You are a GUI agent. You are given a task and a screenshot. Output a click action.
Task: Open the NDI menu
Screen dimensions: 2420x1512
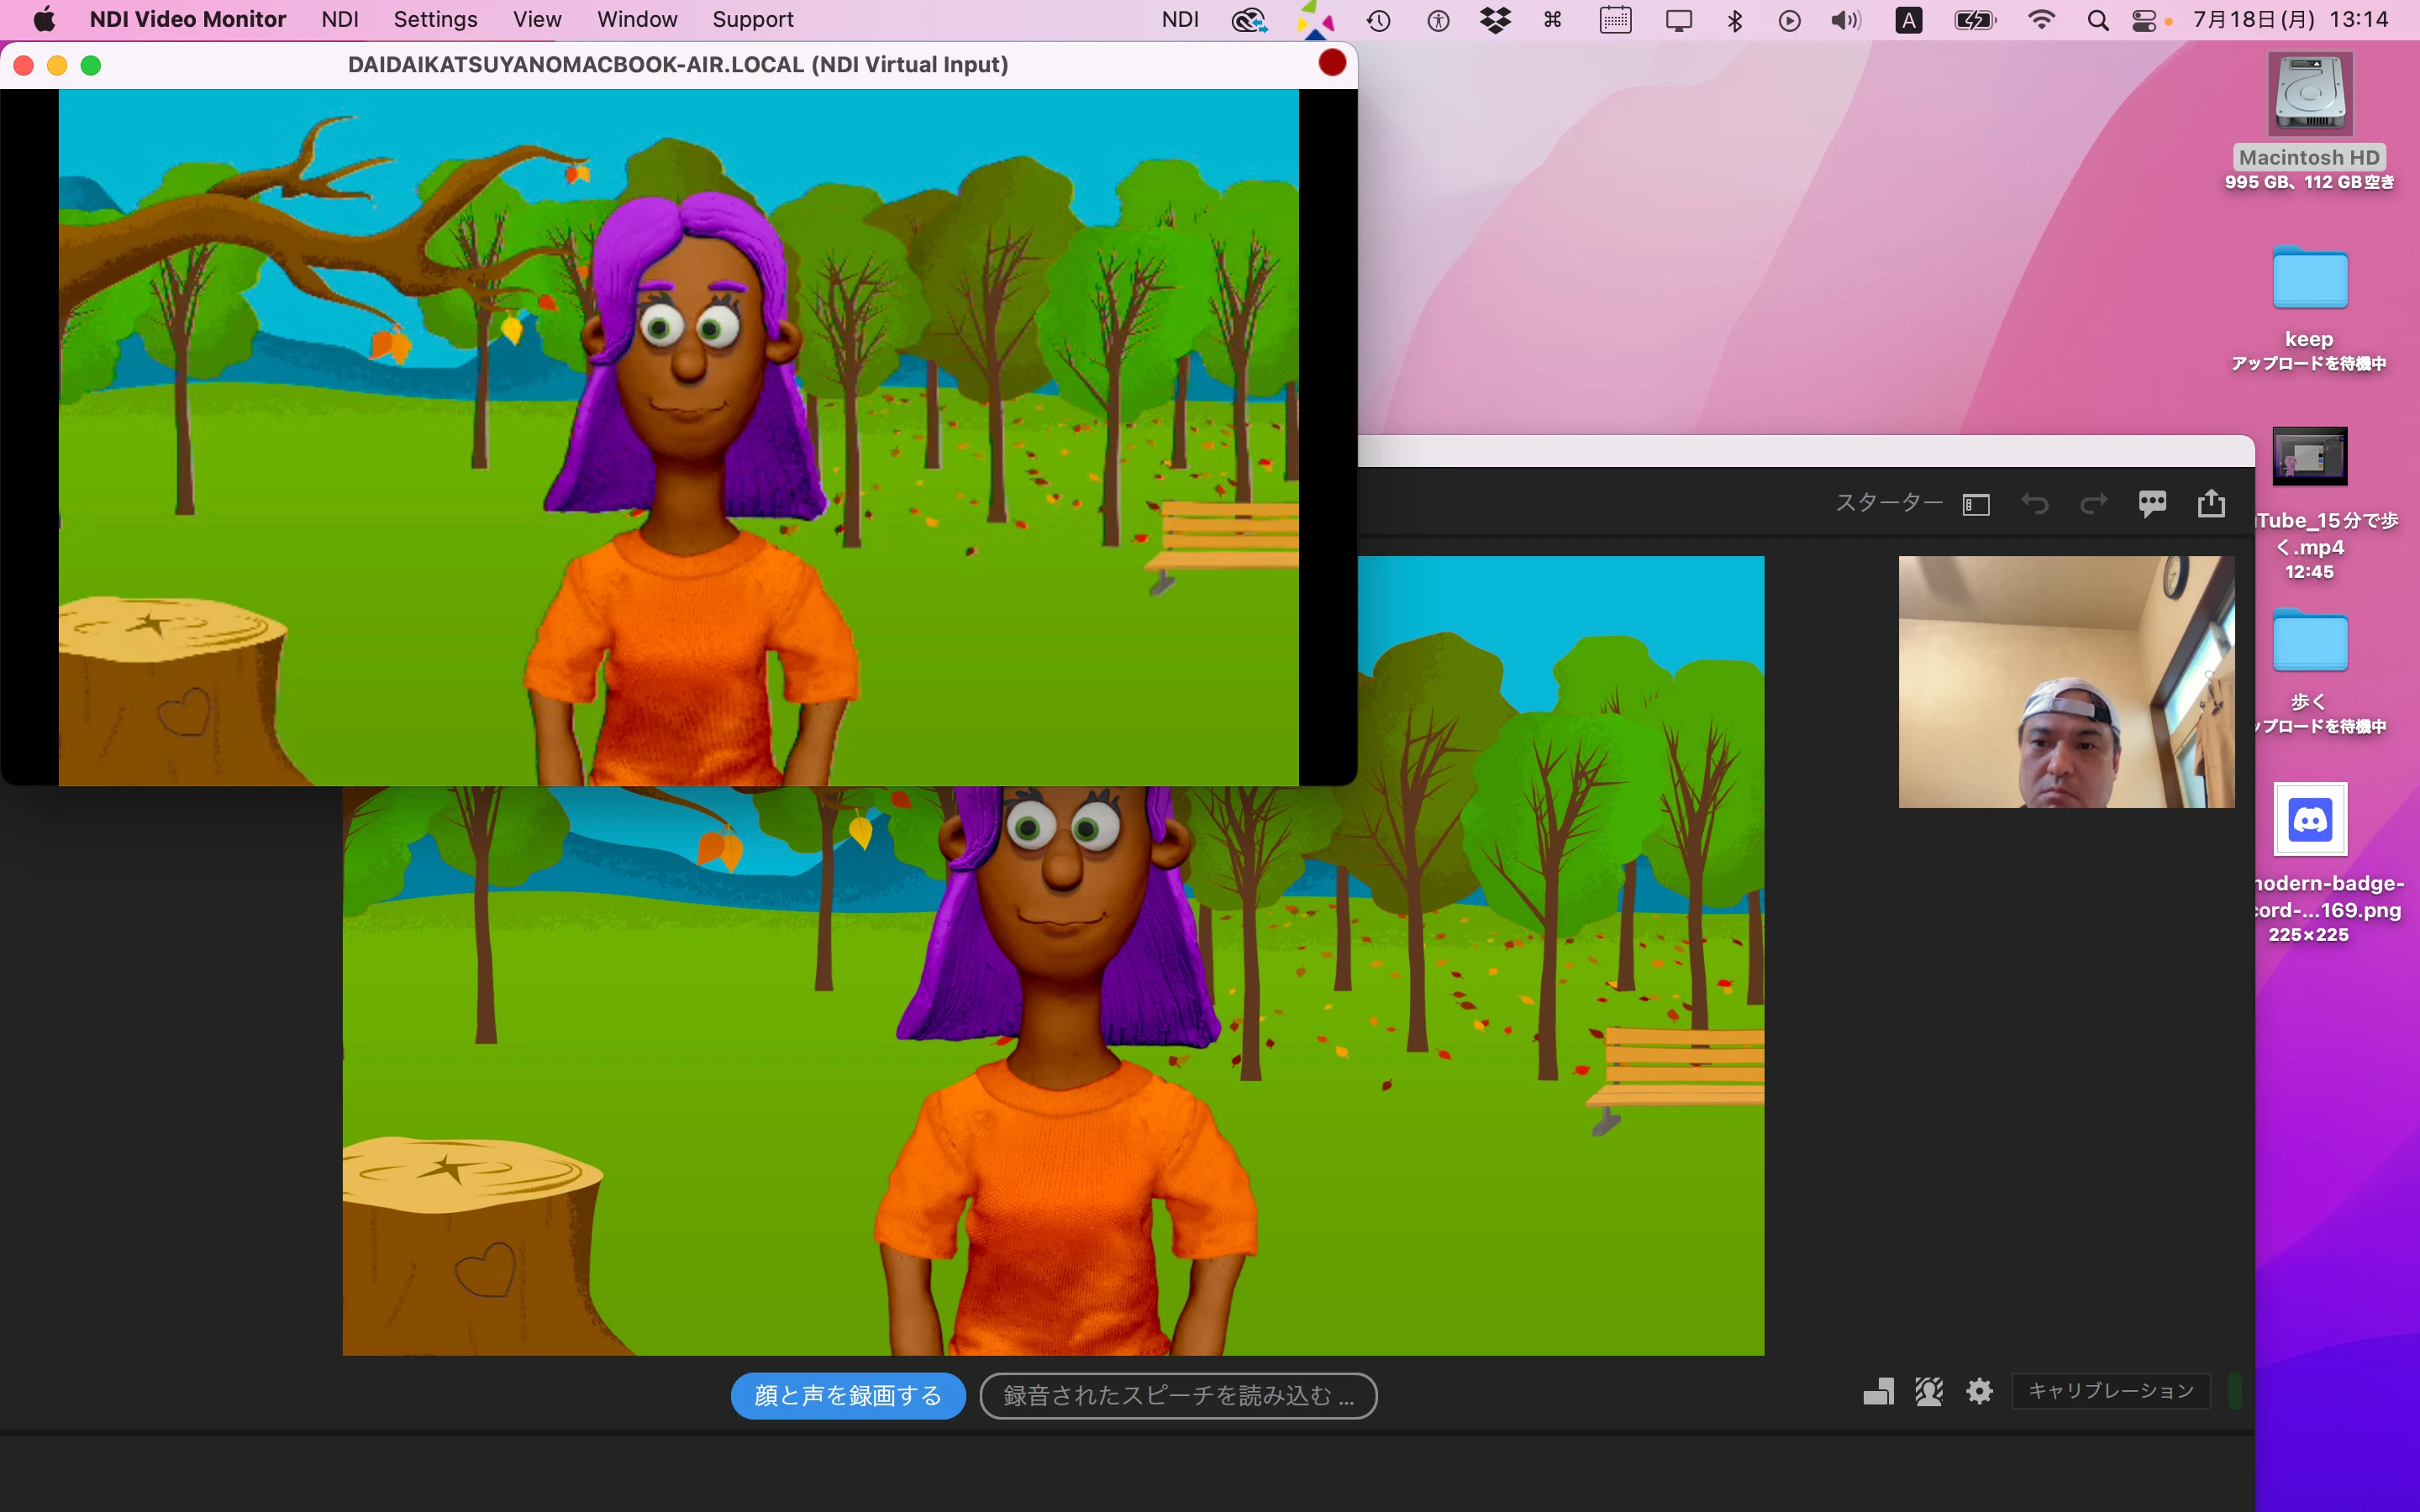339,19
